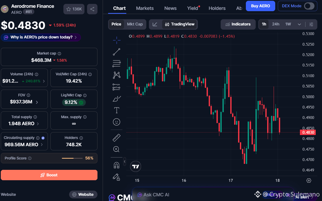Open Chart tab
Viewport: 322px width, 201px height.
pos(120,8)
